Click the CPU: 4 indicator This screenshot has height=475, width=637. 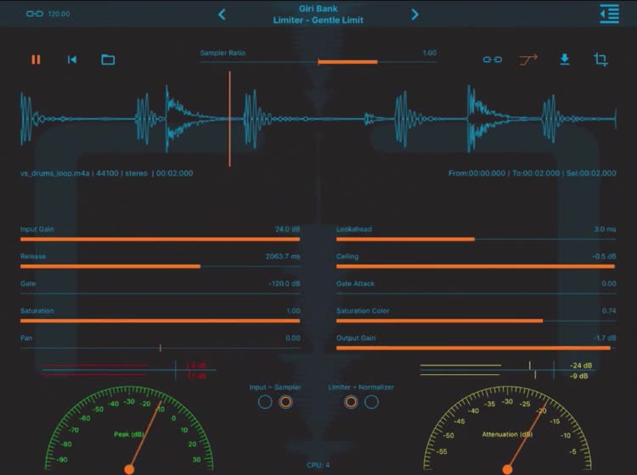click(318, 465)
